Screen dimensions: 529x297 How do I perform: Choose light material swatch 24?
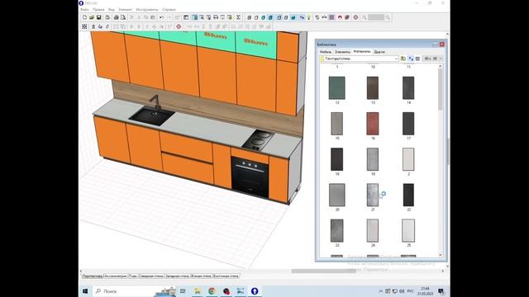pyautogui.click(x=373, y=231)
